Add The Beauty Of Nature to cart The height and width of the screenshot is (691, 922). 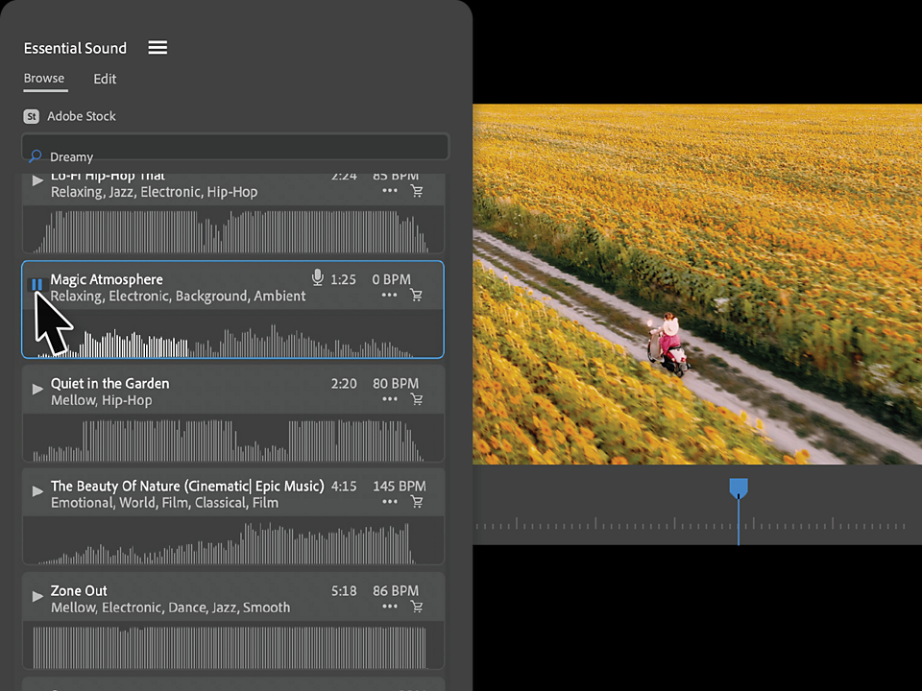click(417, 502)
